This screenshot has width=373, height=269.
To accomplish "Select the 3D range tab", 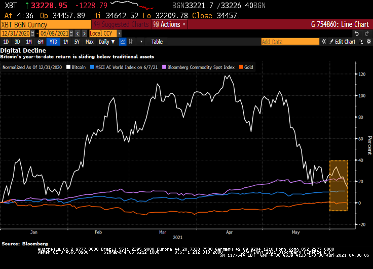I will pyautogui.click(x=17, y=42).
